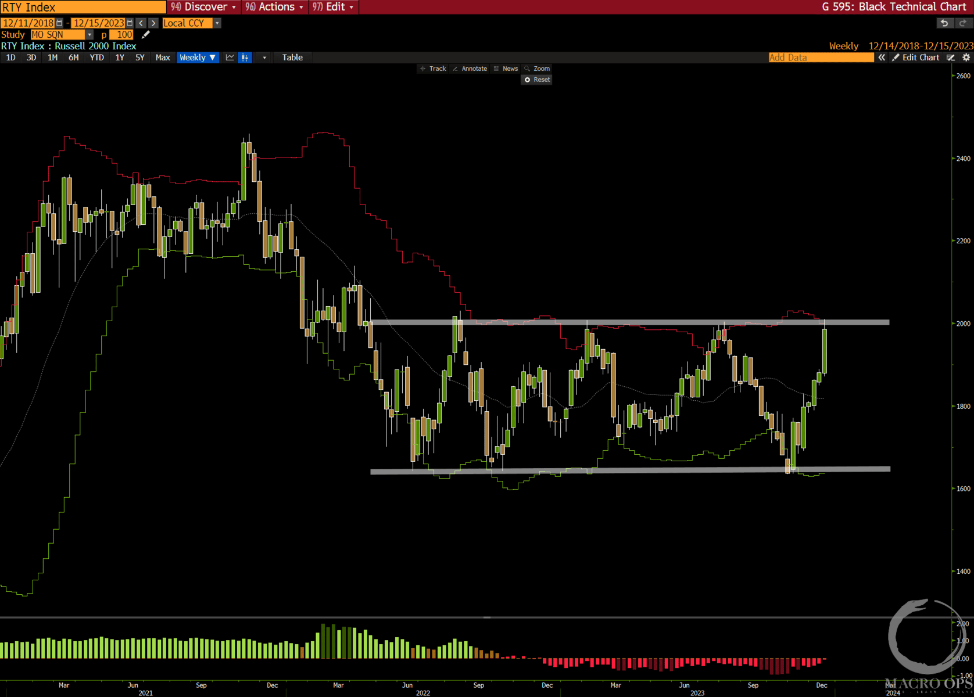Select the YTD range tab

tap(96, 58)
